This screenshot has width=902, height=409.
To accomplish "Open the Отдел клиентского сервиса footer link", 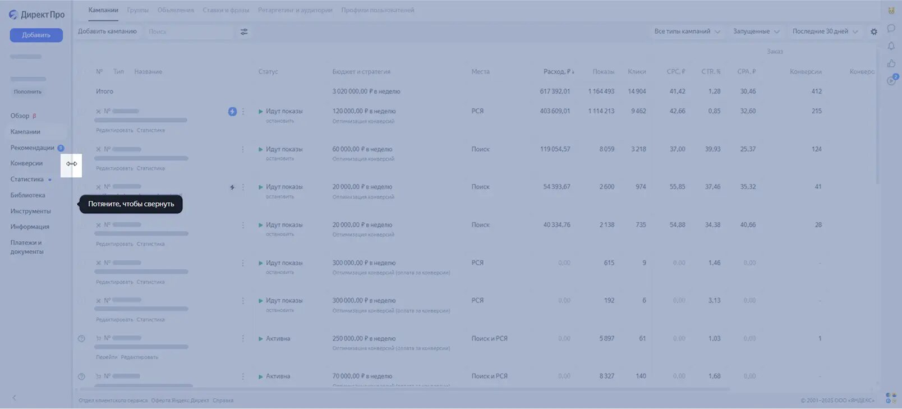I will coord(113,401).
